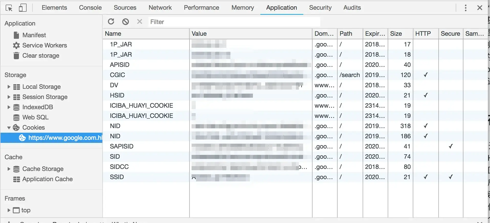Open Service Workers in the sidebar
This screenshot has width=490, height=223.
click(44, 45)
